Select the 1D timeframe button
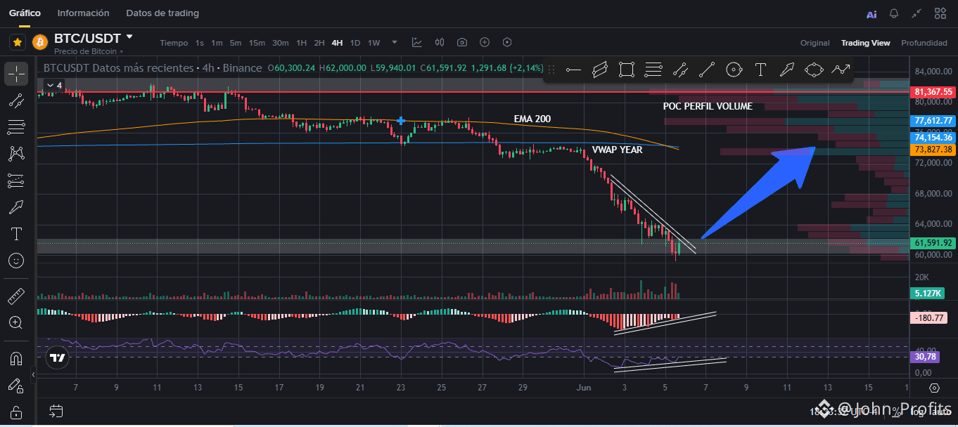This screenshot has height=427, width=958. (355, 43)
